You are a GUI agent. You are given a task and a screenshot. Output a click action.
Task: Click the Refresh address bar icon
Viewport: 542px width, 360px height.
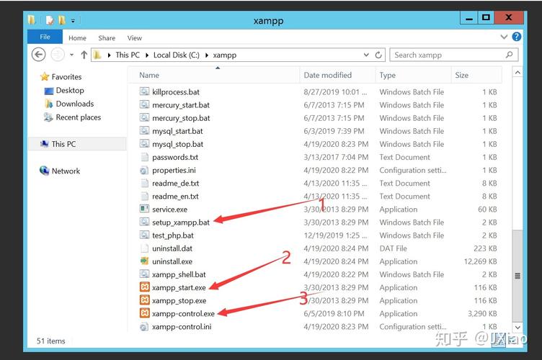pos(378,55)
